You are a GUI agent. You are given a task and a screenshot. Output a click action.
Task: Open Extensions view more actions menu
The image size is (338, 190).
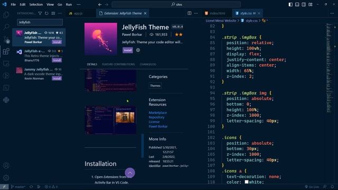coord(60,13)
